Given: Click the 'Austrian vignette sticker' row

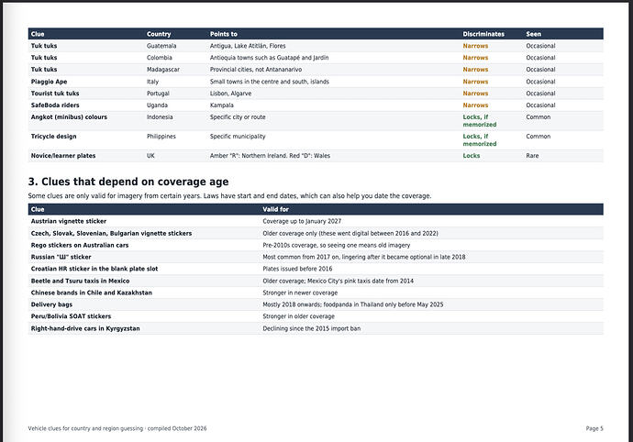Looking at the screenshot, I should (316, 221).
